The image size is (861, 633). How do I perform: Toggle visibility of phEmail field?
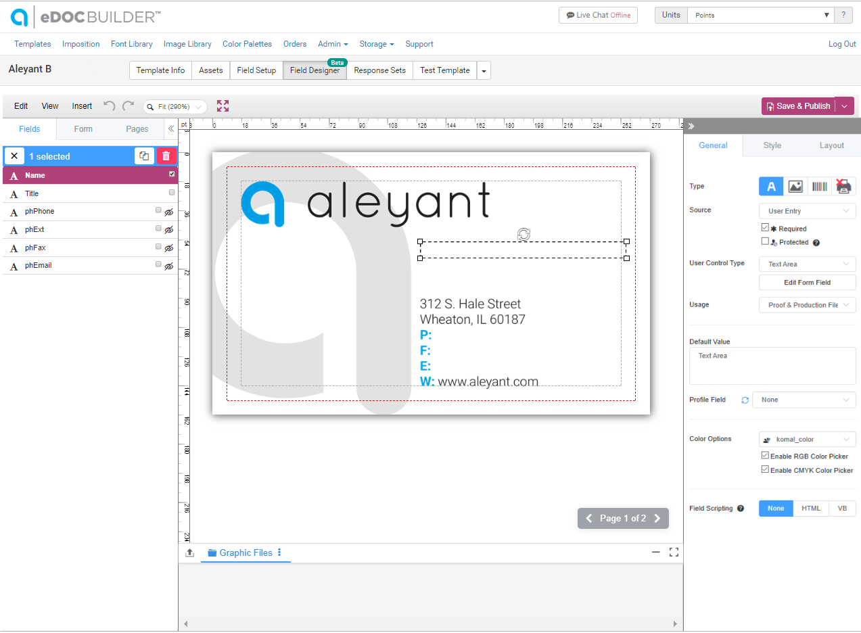tap(169, 266)
